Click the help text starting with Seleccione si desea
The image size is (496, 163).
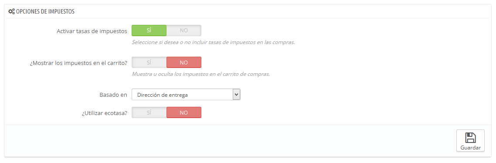pos(214,42)
